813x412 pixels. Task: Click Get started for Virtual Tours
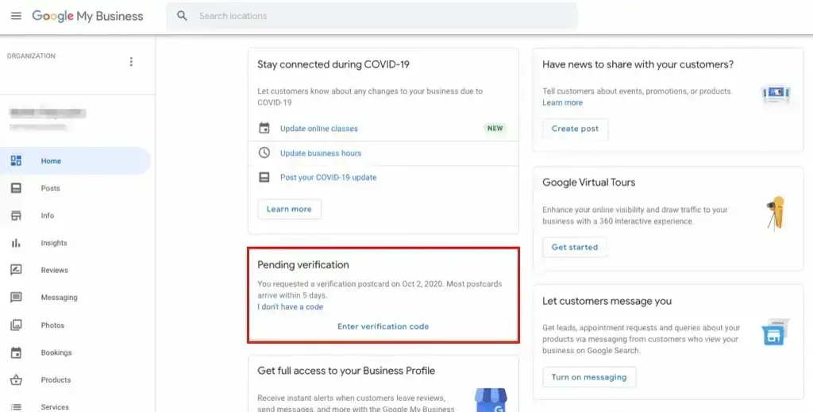tap(575, 247)
